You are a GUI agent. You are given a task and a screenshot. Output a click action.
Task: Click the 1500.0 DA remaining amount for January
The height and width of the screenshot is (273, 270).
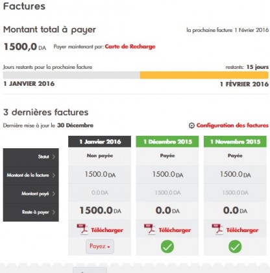tap(100, 211)
